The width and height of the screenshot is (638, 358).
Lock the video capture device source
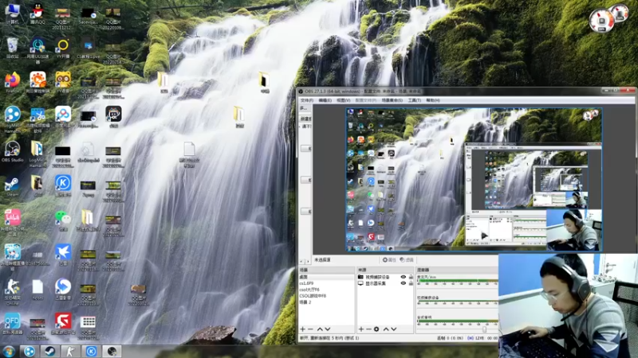click(x=411, y=277)
